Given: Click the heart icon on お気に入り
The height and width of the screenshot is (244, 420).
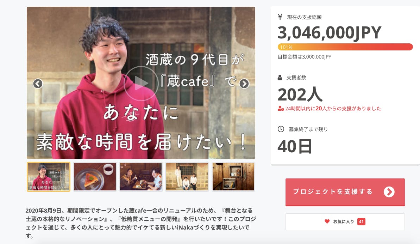Looking at the screenshot, I should click(327, 221).
